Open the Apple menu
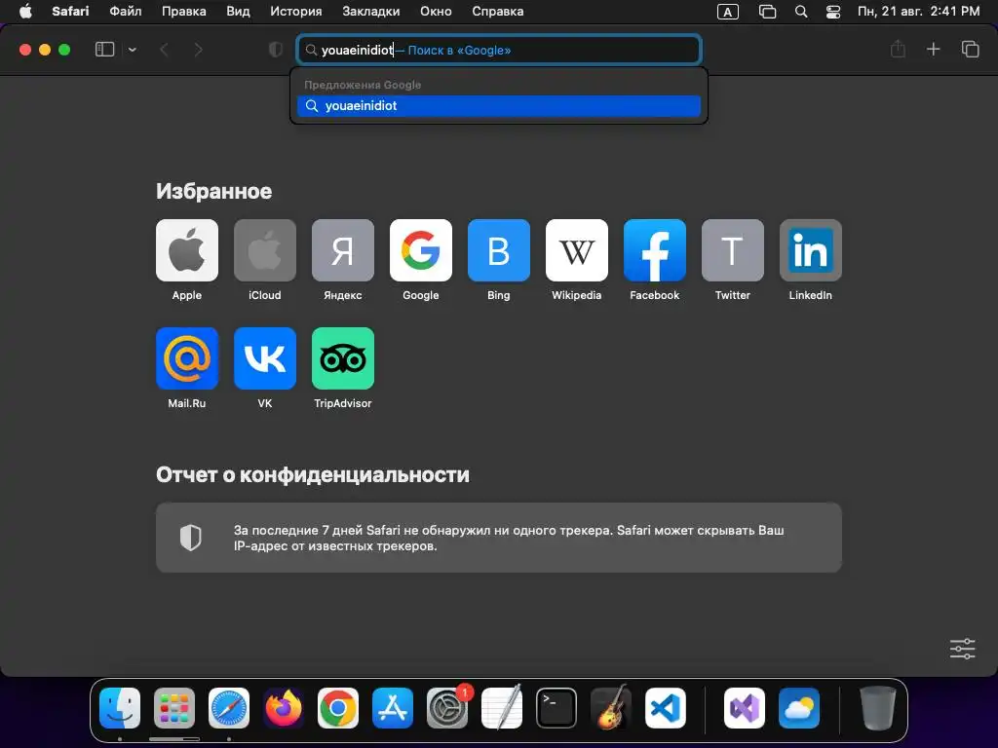Screen dimensions: 998x748 [25, 12]
